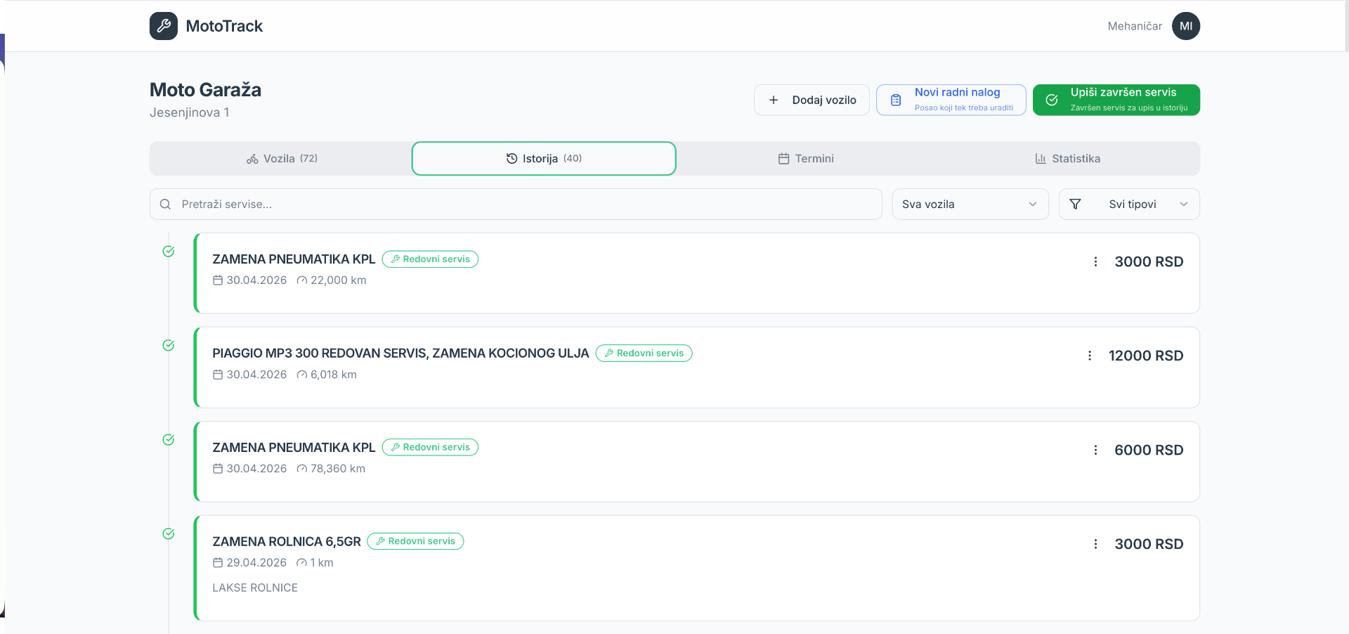Click completed check icon beside ZAMENA ROLNICA entry

(169, 534)
